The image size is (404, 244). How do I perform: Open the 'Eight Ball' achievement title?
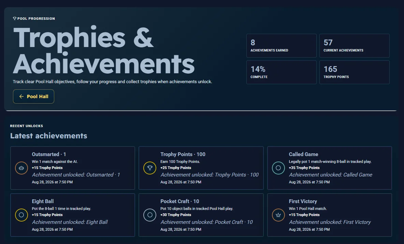click(x=43, y=201)
